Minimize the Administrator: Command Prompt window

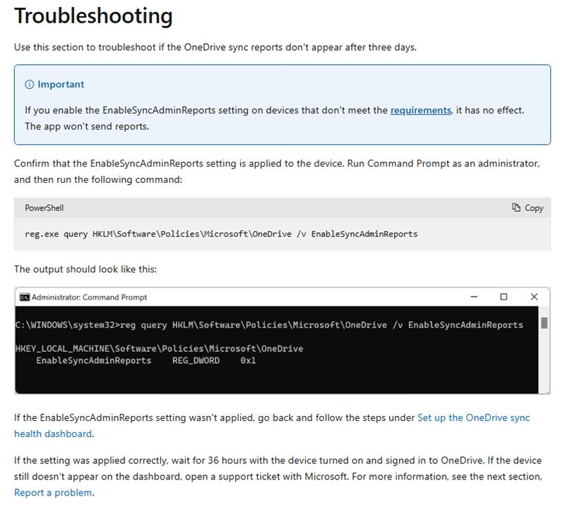474,297
